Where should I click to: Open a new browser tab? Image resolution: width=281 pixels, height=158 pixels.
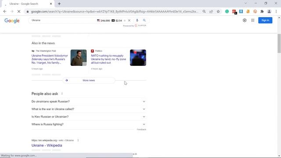click(59, 4)
